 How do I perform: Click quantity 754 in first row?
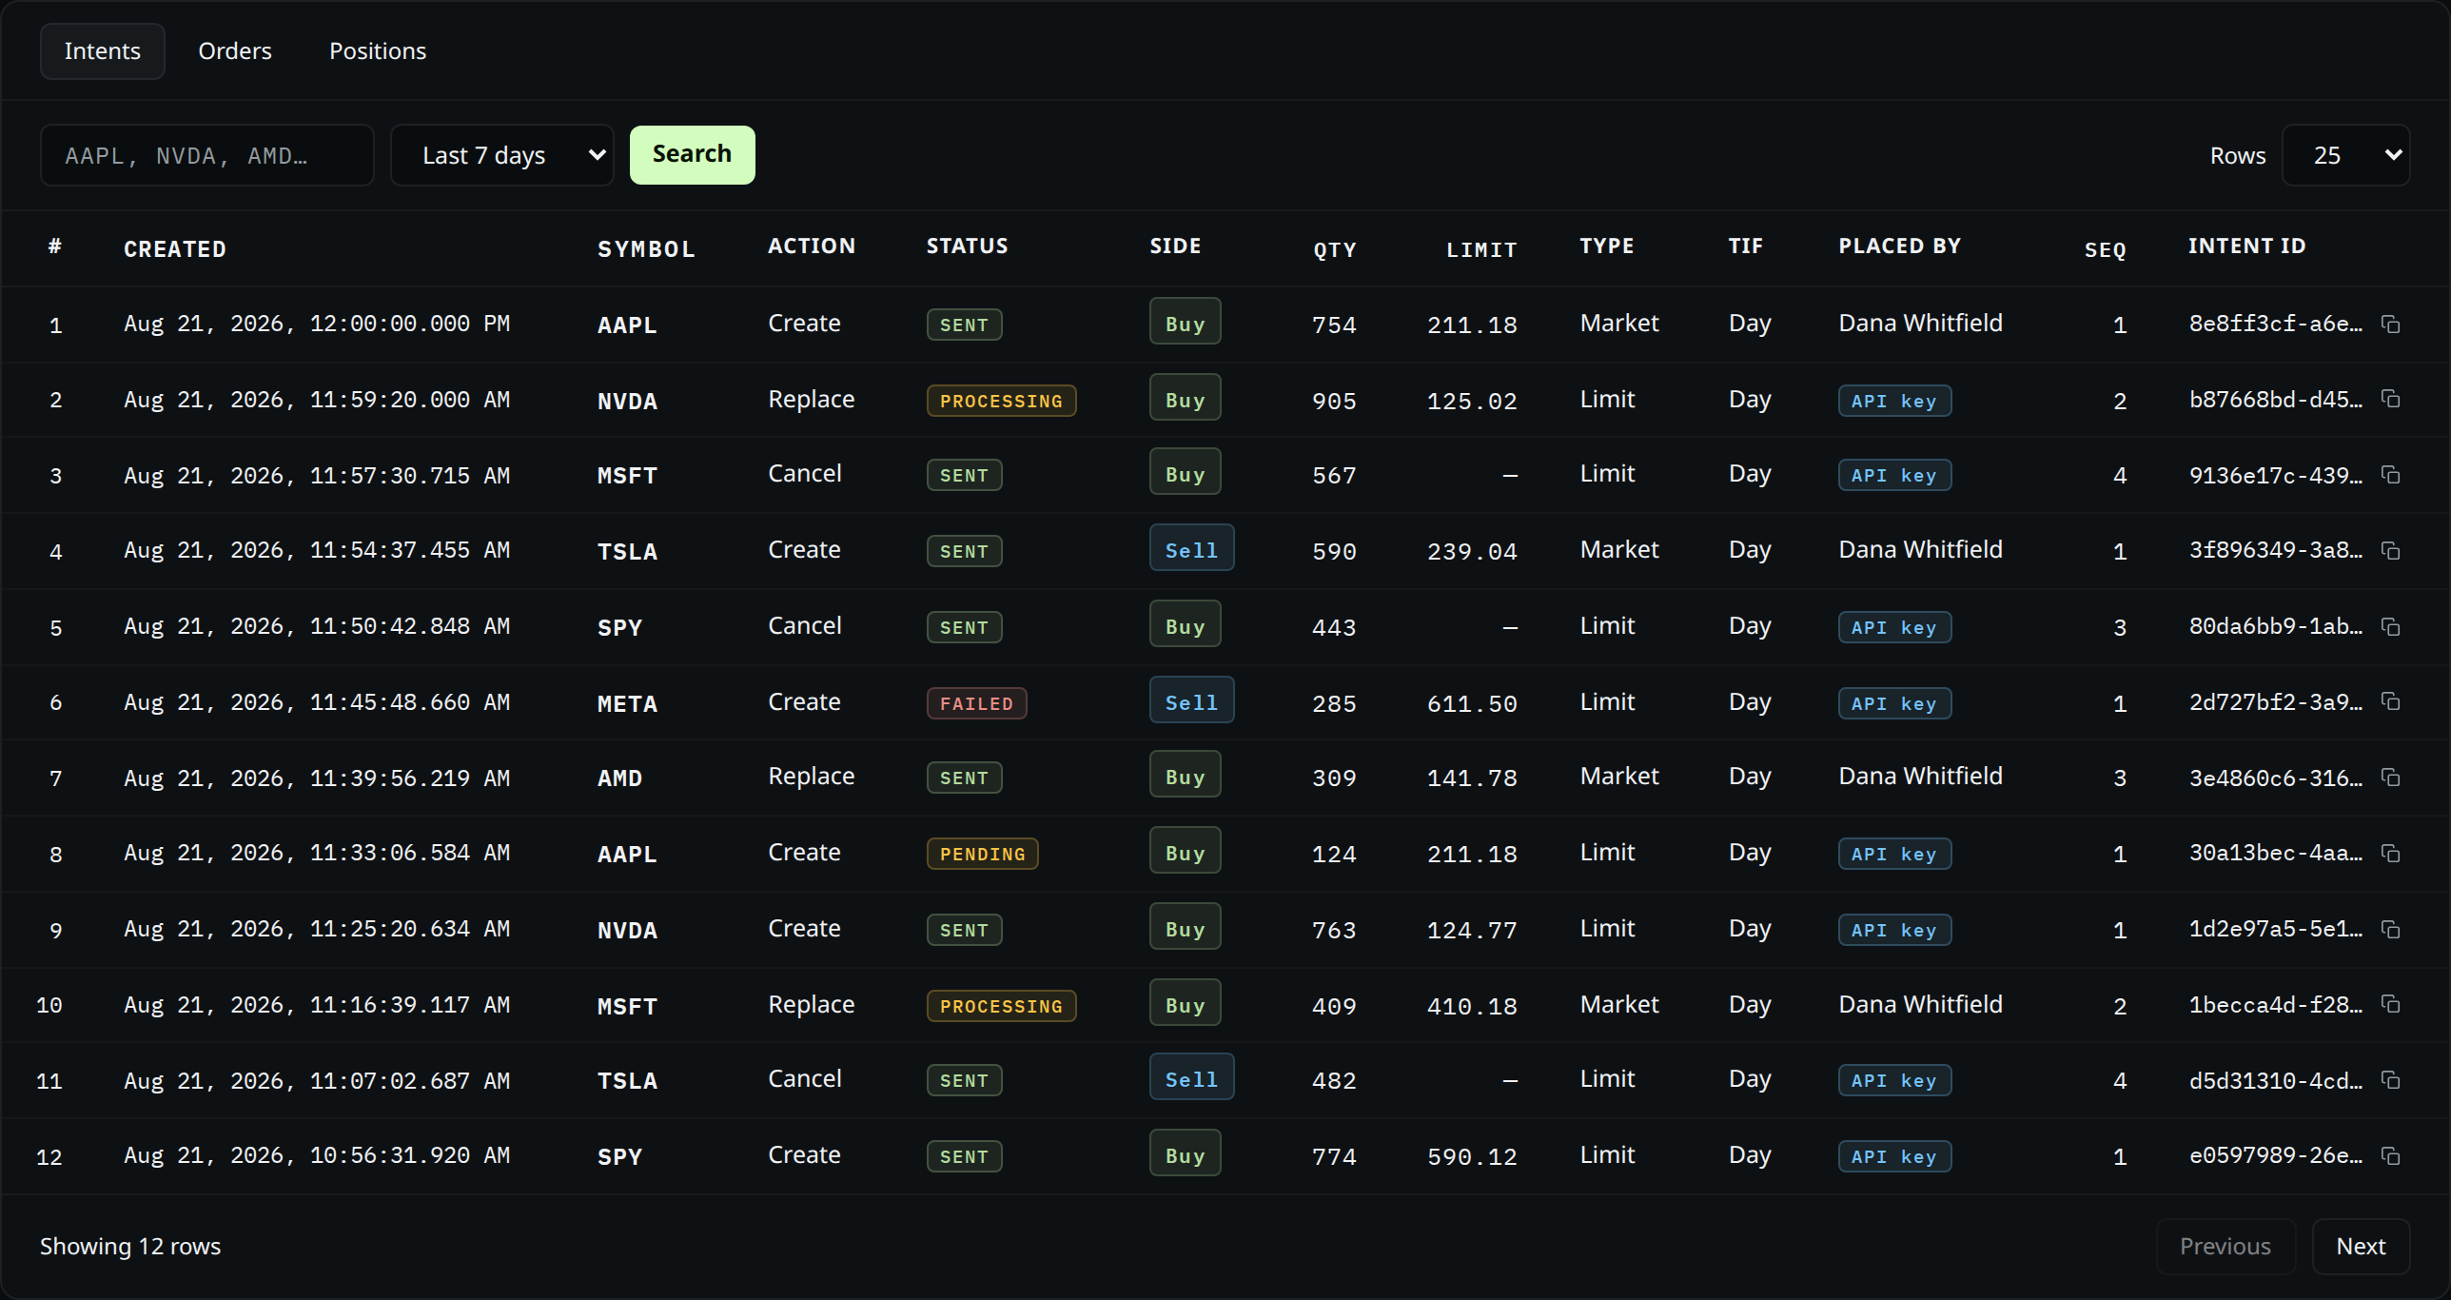point(1334,325)
